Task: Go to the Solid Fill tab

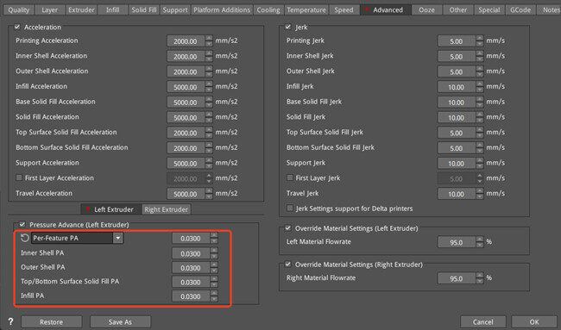Action: click(x=144, y=10)
